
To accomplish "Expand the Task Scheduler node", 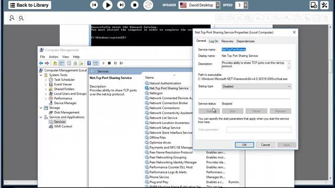I will pyautogui.click(x=46, y=80).
